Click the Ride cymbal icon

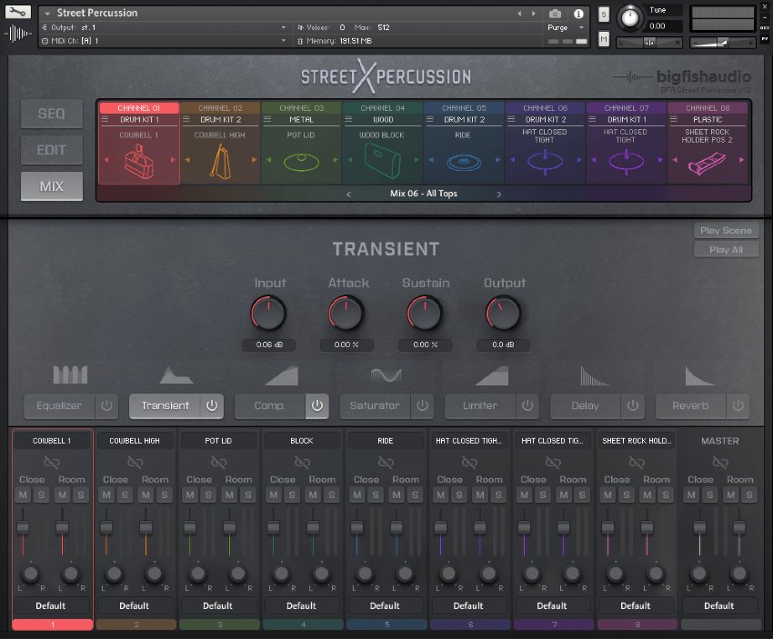[464, 163]
